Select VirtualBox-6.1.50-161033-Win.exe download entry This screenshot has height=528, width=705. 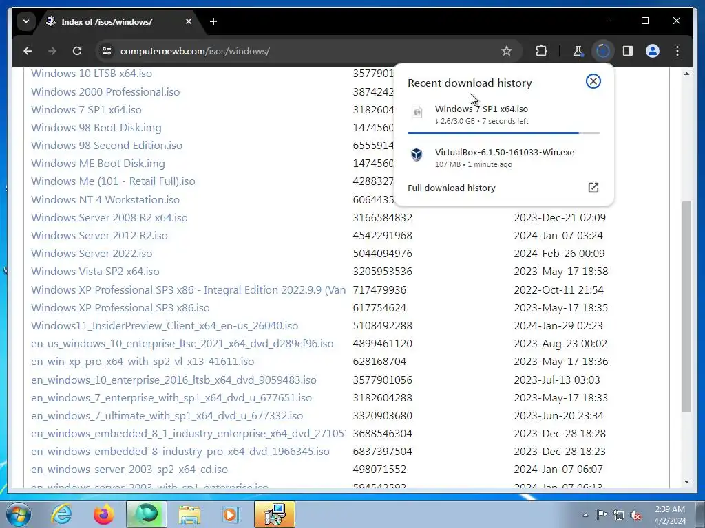[x=503, y=157]
